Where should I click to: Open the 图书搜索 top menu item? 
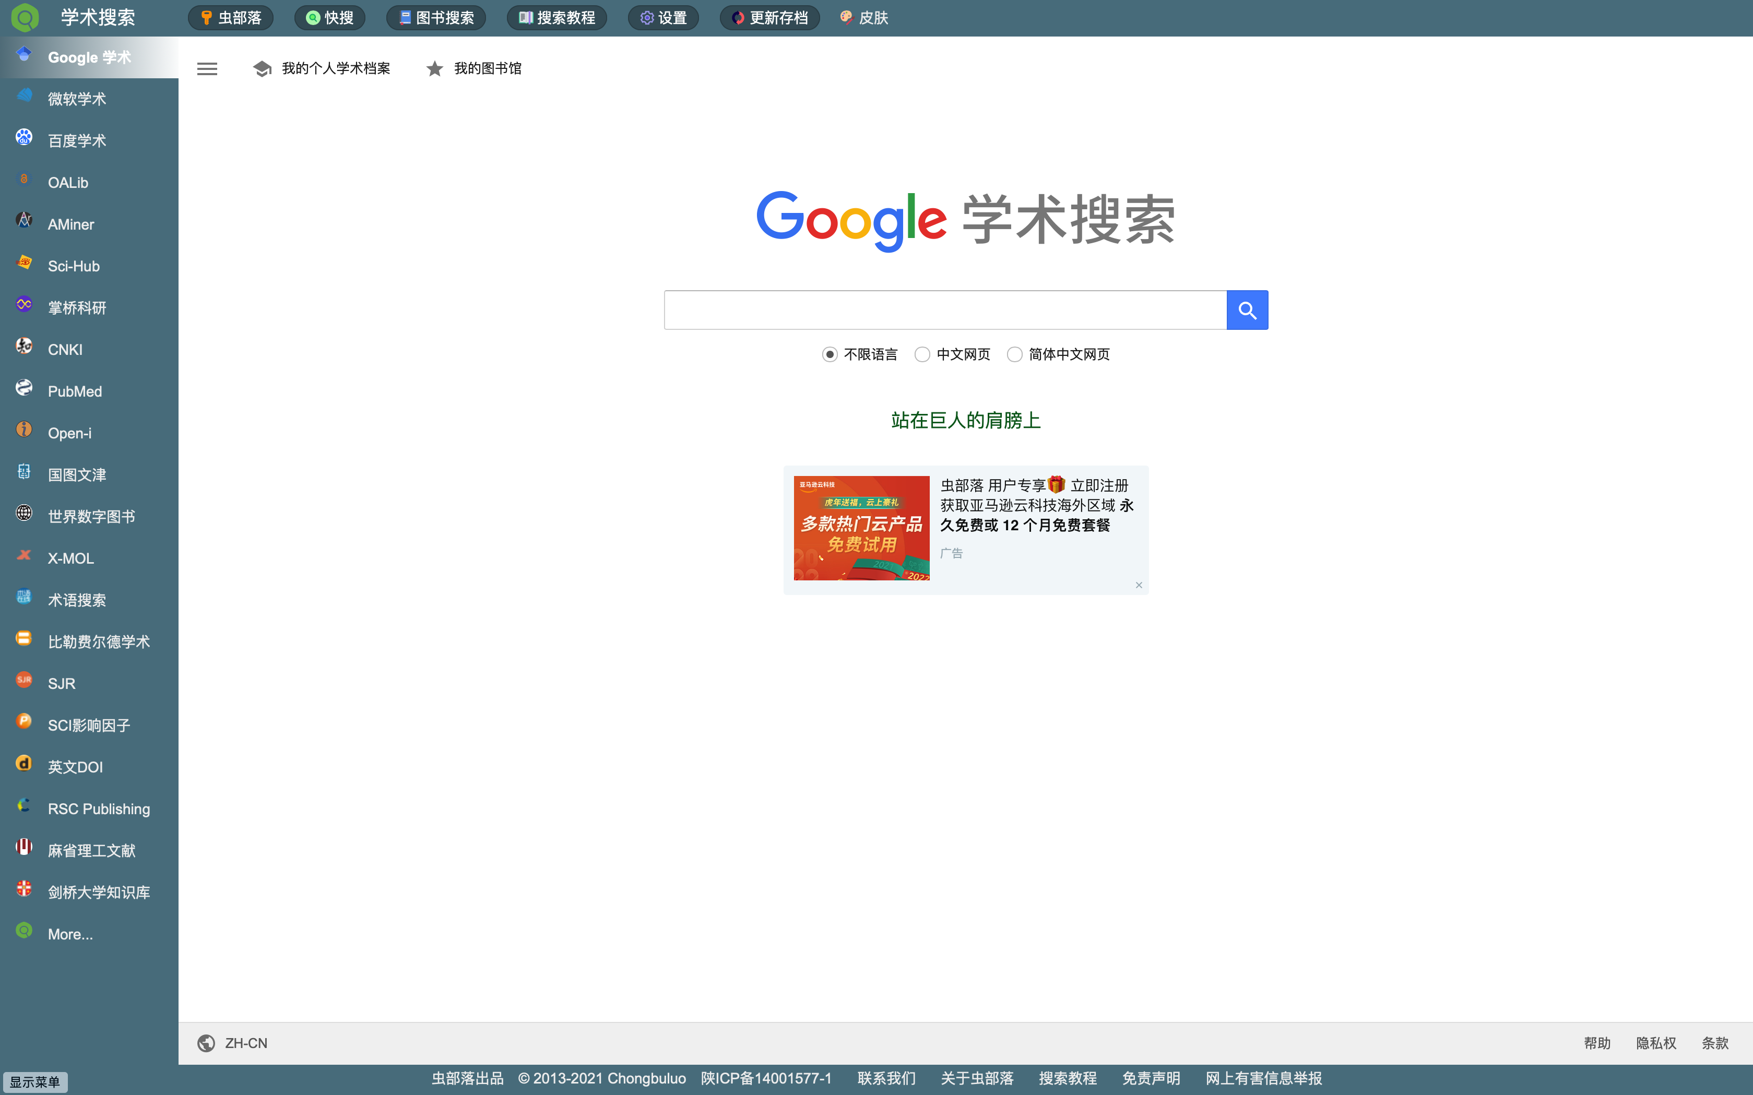tap(436, 17)
